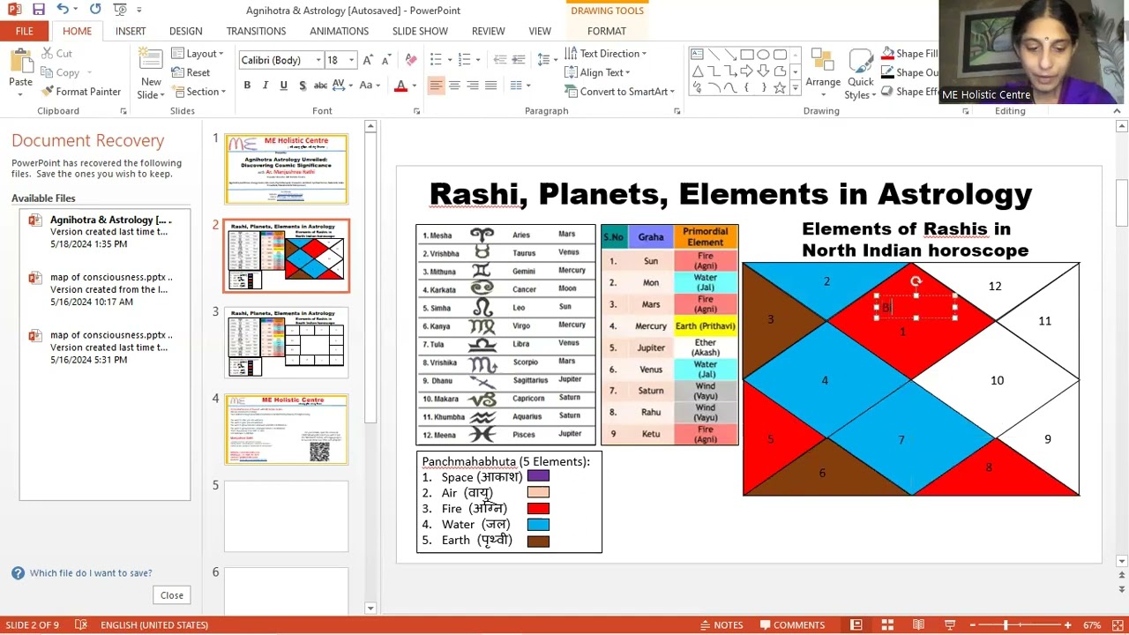1129x635 pixels.
Task: Toggle Underline formatting
Action: [x=283, y=86]
